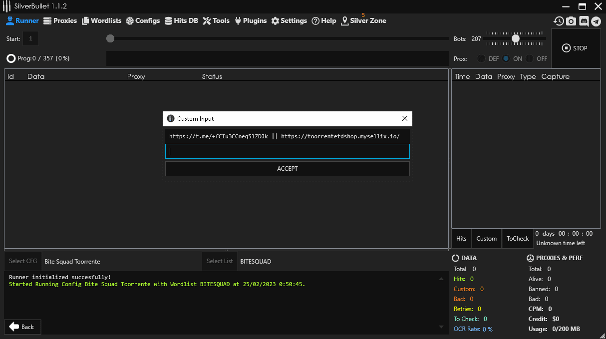Click the Bots slider handle
This screenshot has width=606, height=339.
tap(516, 38)
